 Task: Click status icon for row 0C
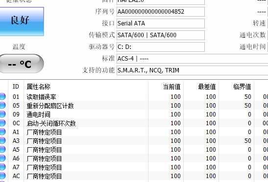pyautogui.click(x=2, y=123)
